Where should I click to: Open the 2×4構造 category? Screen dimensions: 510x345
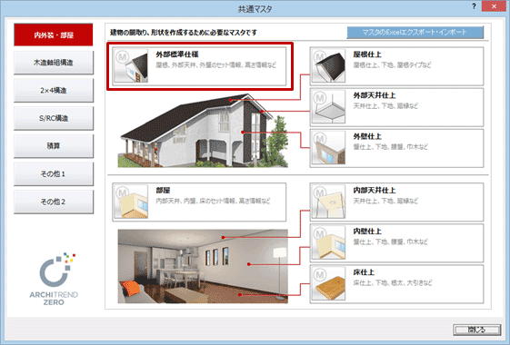pyautogui.click(x=54, y=90)
